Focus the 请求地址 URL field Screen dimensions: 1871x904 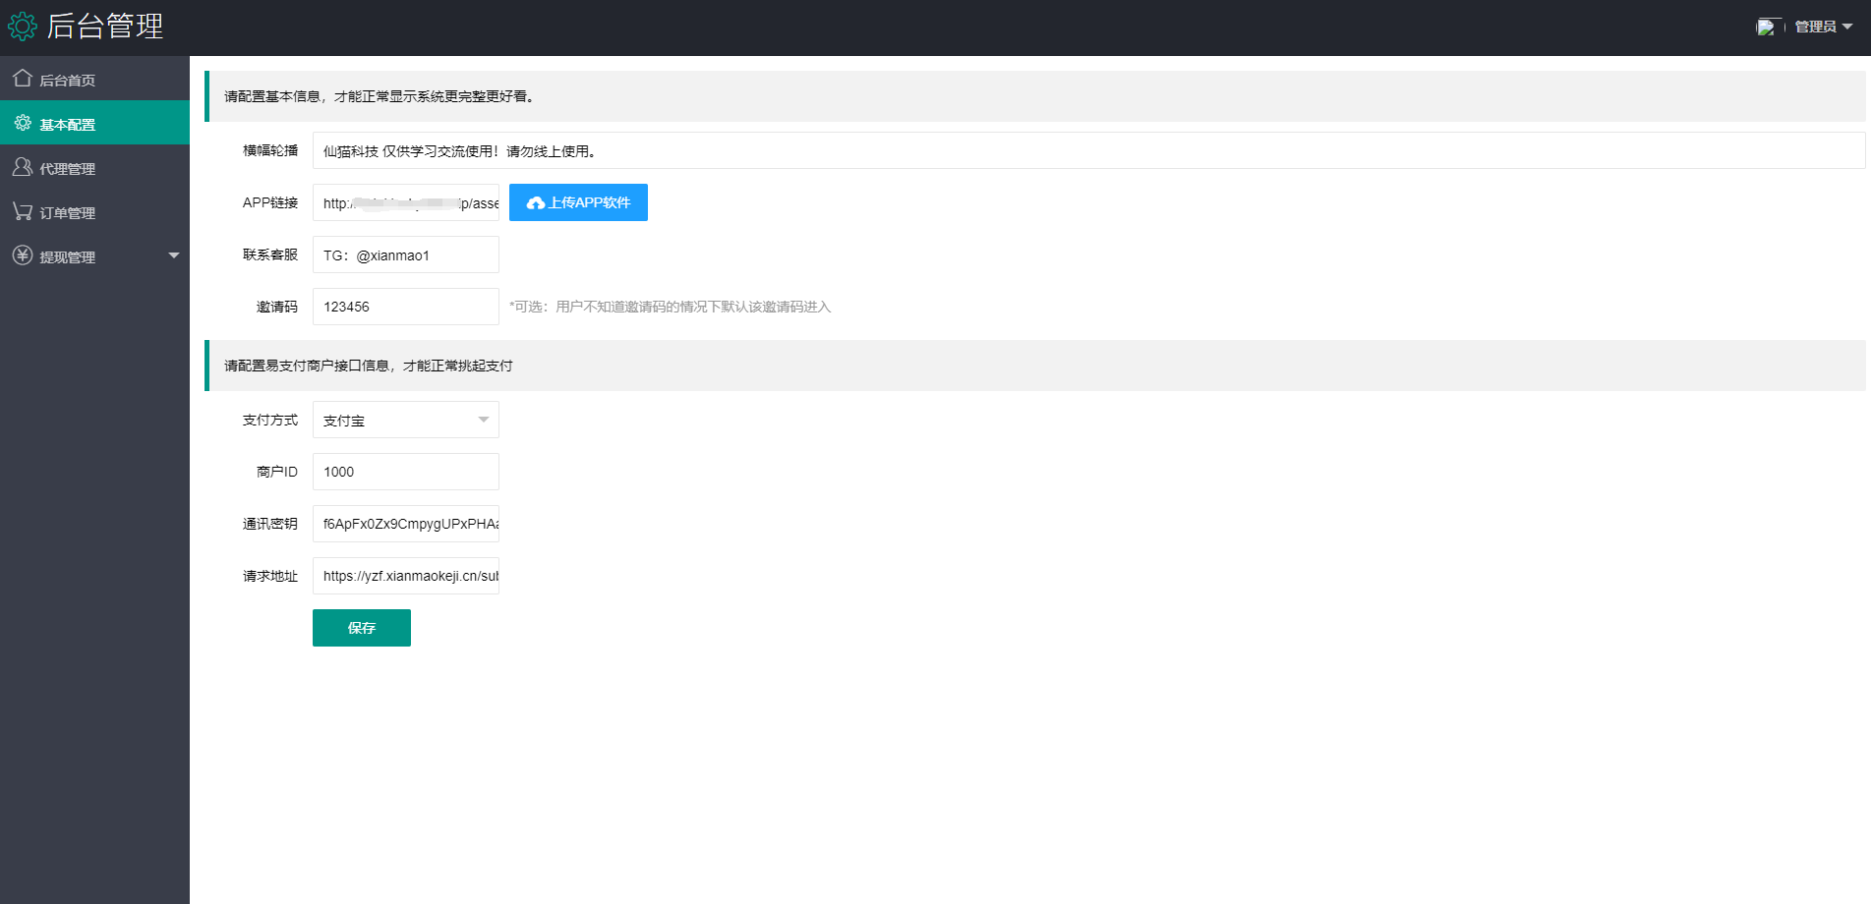[x=406, y=576]
